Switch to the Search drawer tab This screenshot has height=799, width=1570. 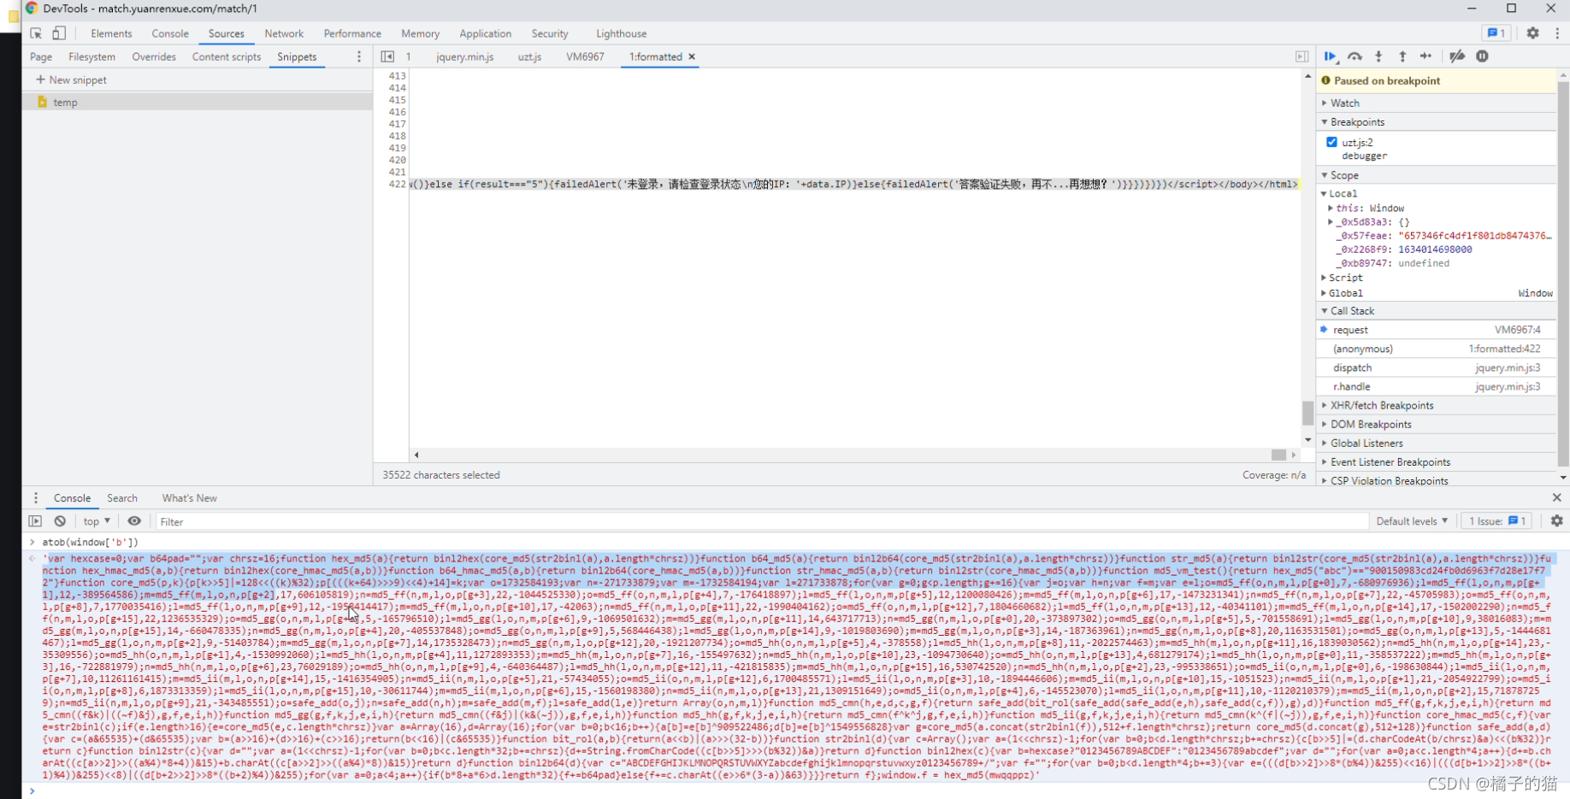click(x=122, y=498)
